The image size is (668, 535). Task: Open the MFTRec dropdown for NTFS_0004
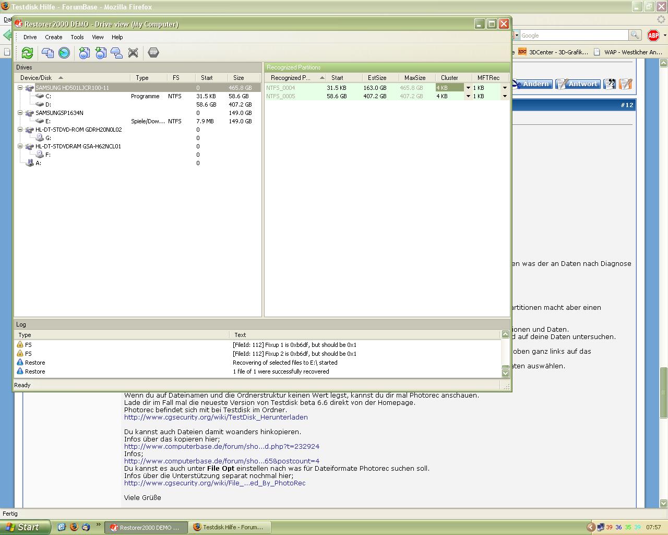pos(505,88)
